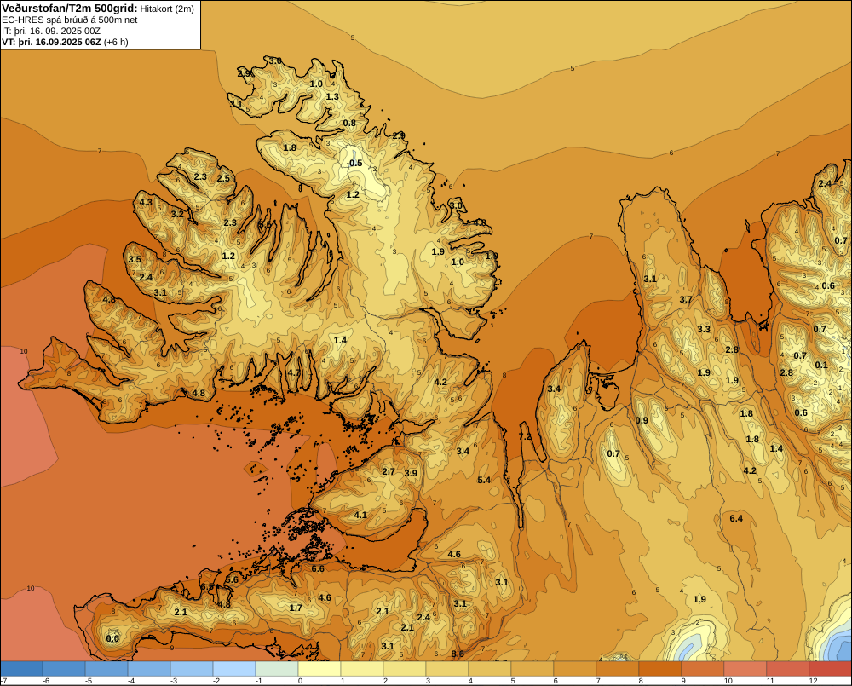Click the '5.6' temperature value
This screenshot has height=686, width=852.
[x=232, y=579]
